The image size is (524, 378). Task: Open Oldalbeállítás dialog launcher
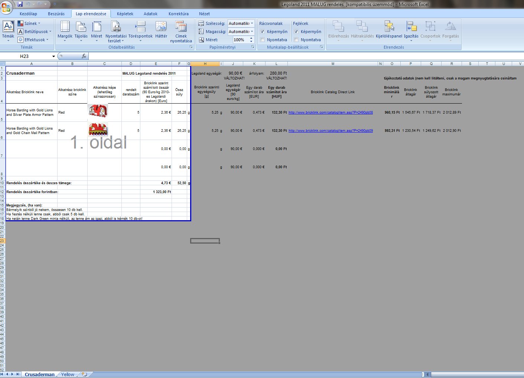(191, 47)
